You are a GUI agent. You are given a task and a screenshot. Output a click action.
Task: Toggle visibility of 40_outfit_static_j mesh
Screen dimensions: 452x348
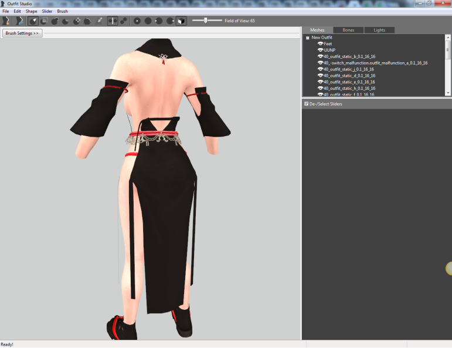[x=320, y=69]
